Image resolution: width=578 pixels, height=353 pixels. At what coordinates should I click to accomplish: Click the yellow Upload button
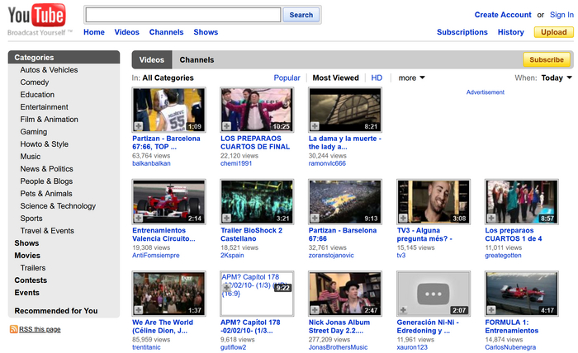[x=554, y=32]
